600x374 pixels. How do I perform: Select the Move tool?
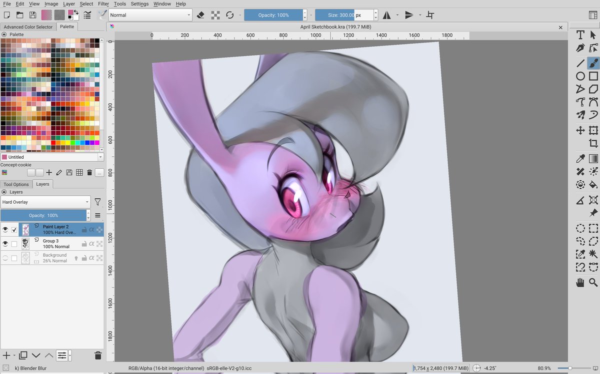(x=580, y=130)
